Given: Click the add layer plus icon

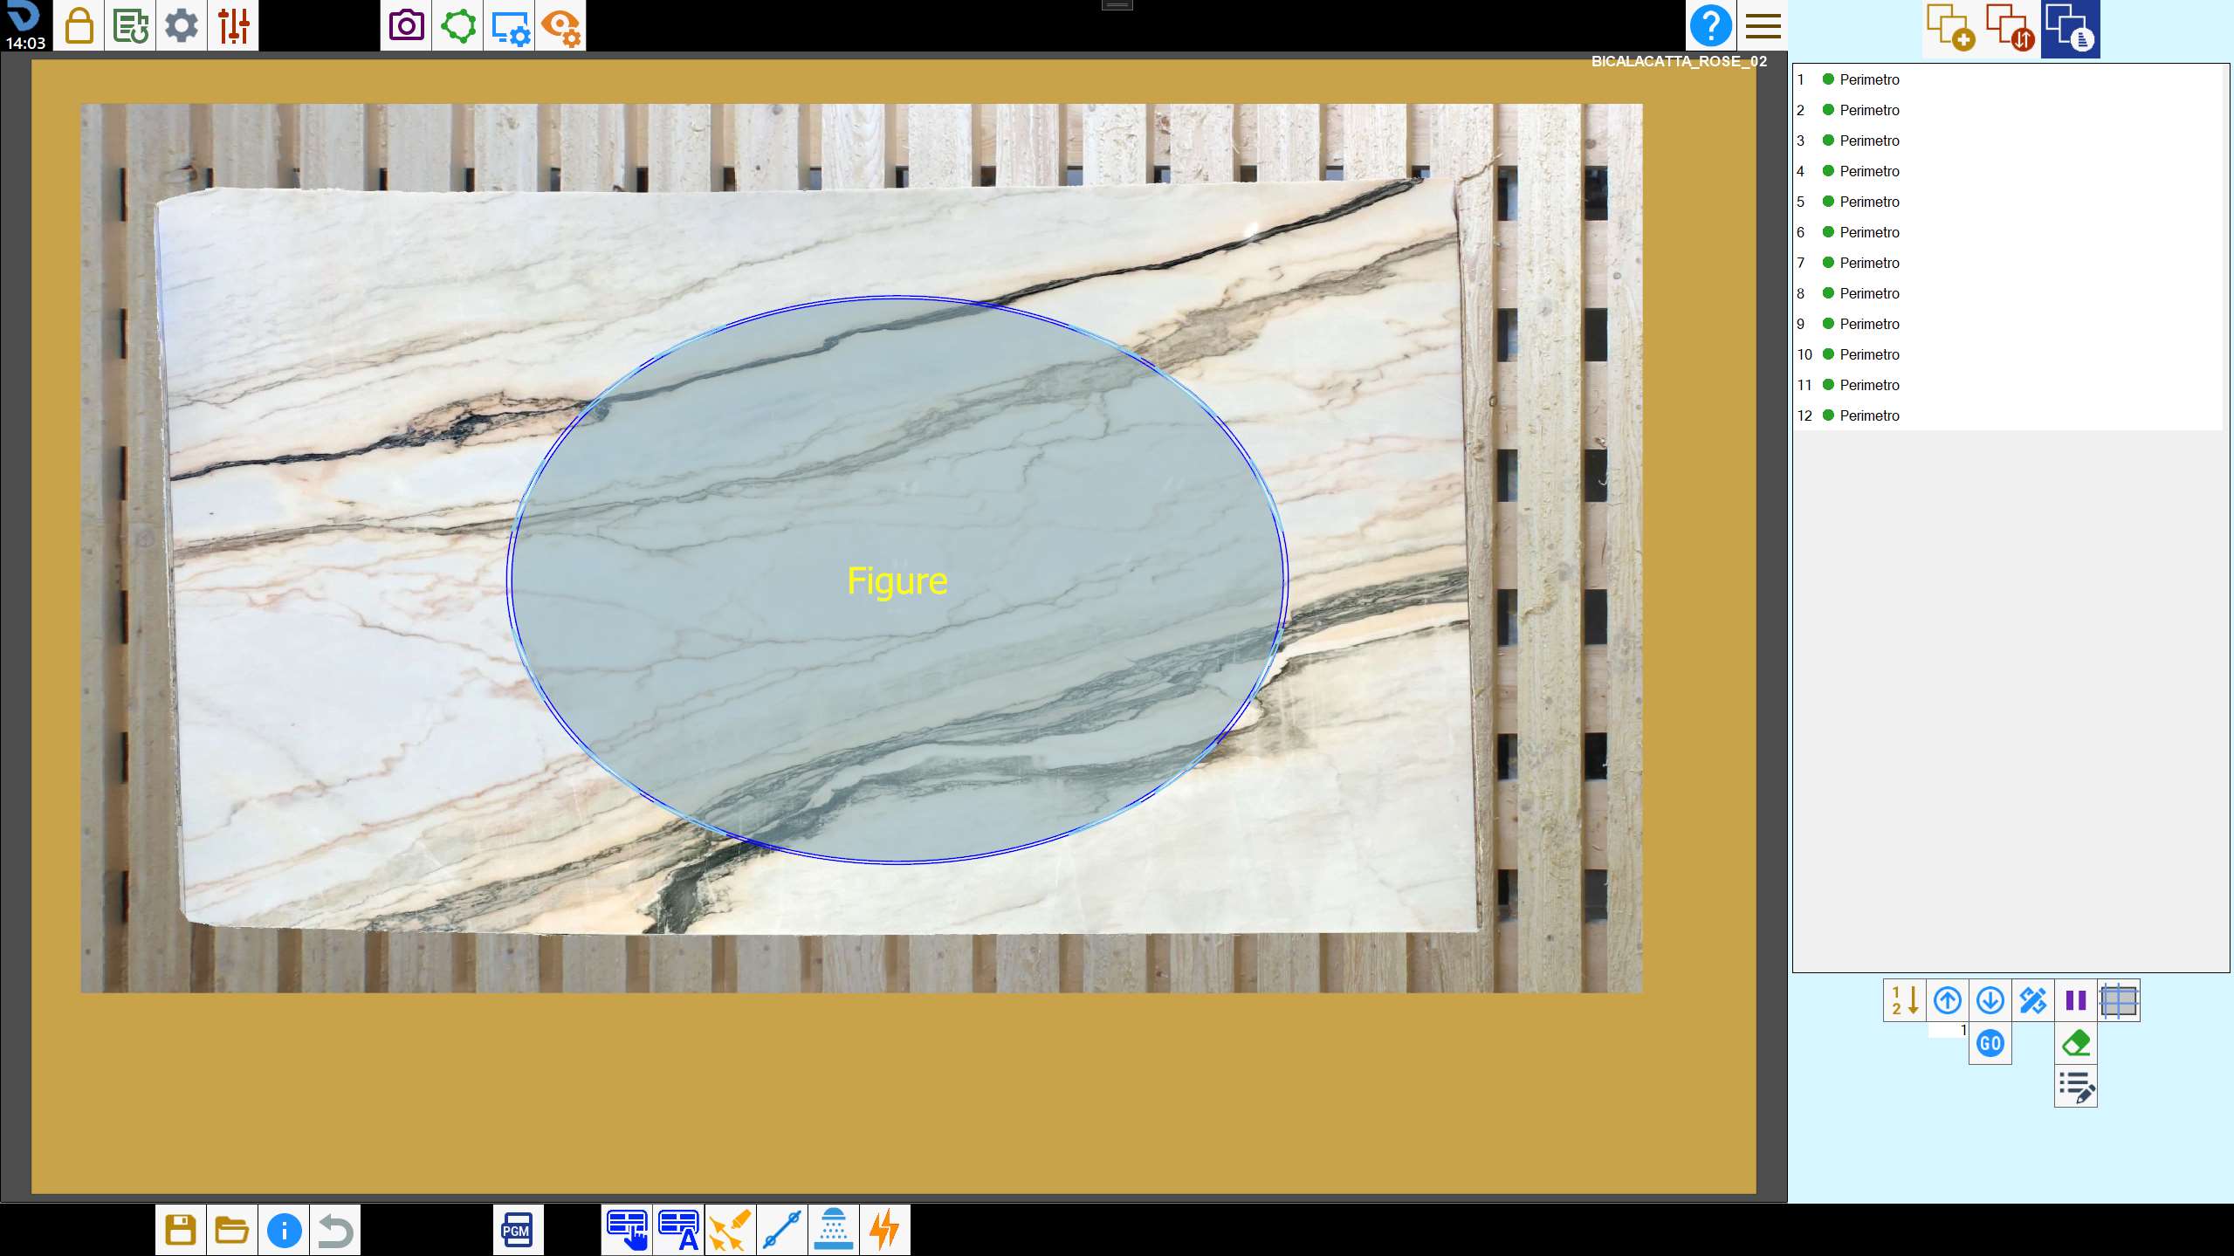Looking at the screenshot, I should tap(1951, 28).
